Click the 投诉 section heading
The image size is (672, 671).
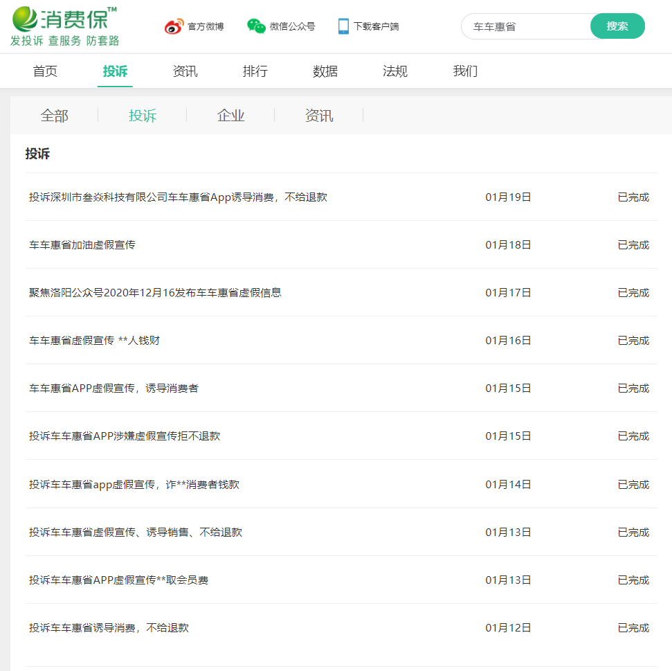click(x=37, y=154)
